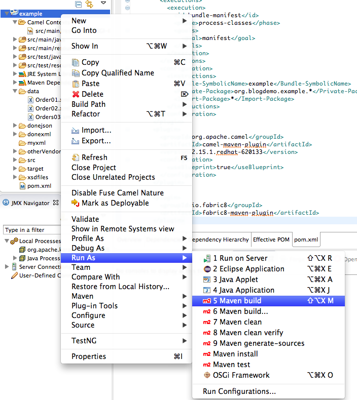The image size is (357, 400).
Task: Click the Local Processes gears icon
Action: coord(14,241)
